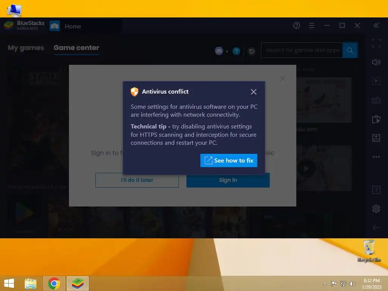The height and width of the screenshot is (291, 388).
Task: Open the hamburger menu
Action: pyautogui.click(x=311, y=25)
